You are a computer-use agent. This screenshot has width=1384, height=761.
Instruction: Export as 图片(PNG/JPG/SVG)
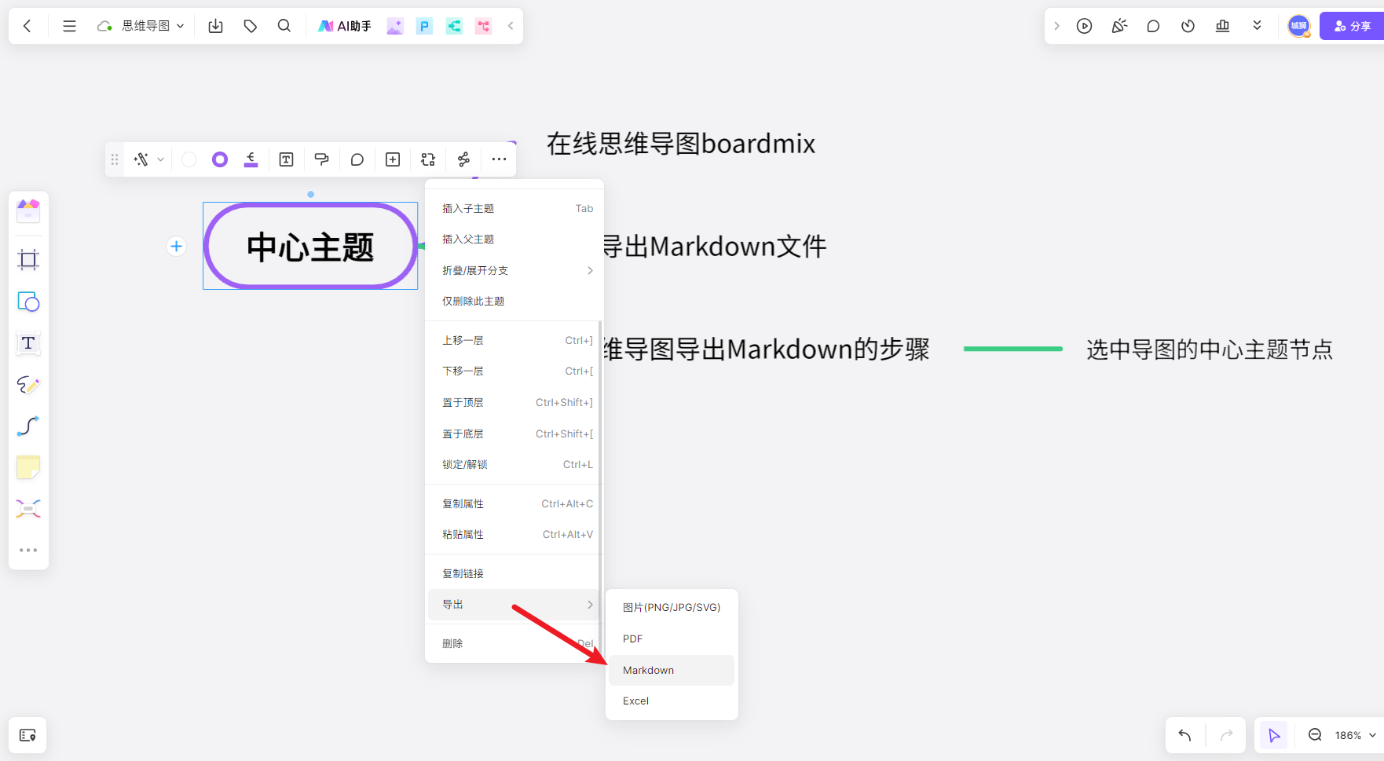[672, 607]
